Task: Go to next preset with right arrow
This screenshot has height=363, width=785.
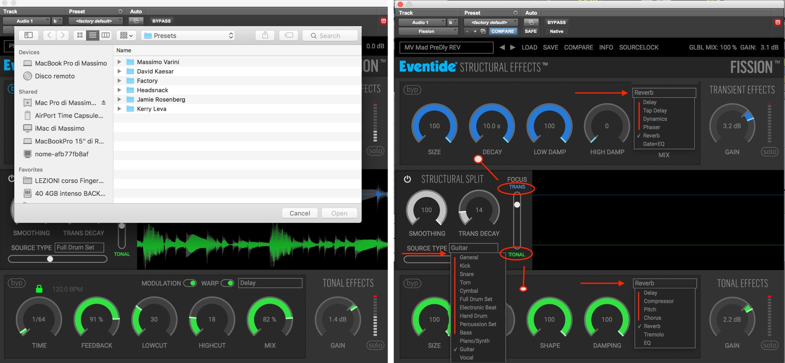Action: click(513, 47)
